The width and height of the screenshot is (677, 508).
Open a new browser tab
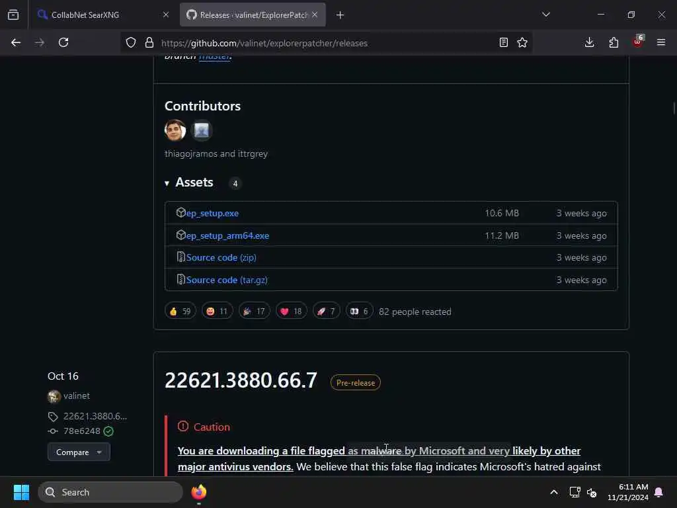click(340, 15)
